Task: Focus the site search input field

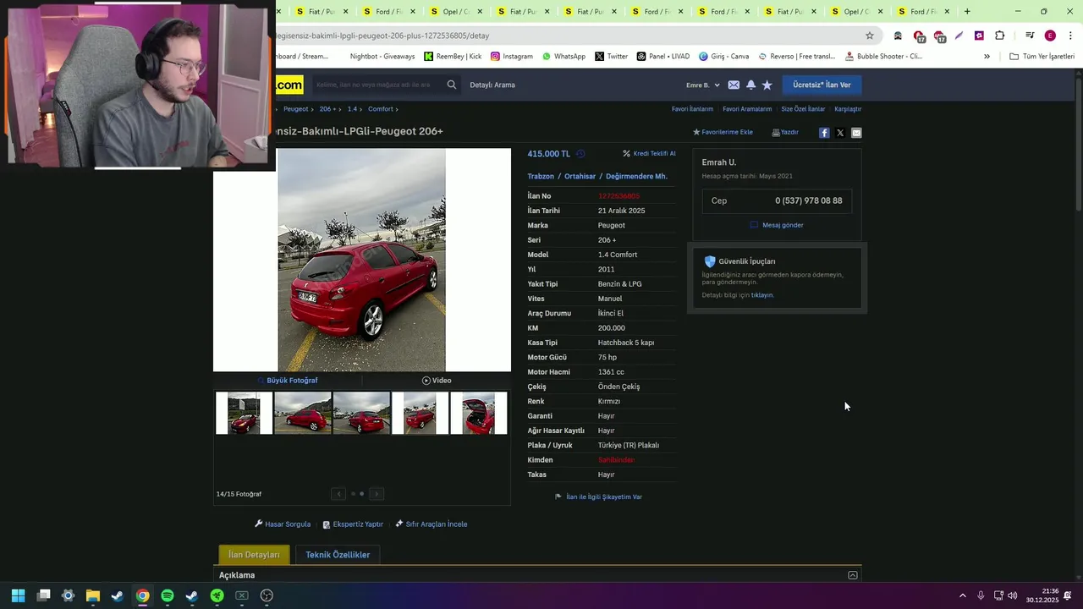Action: coord(377,85)
